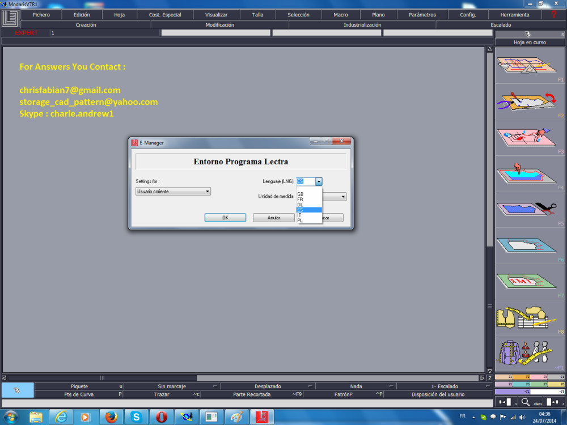Open the F4 cyan pattern toolbox

click(x=529, y=173)
